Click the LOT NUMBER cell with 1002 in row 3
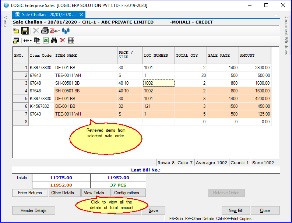292x223 pixels. 159,83
